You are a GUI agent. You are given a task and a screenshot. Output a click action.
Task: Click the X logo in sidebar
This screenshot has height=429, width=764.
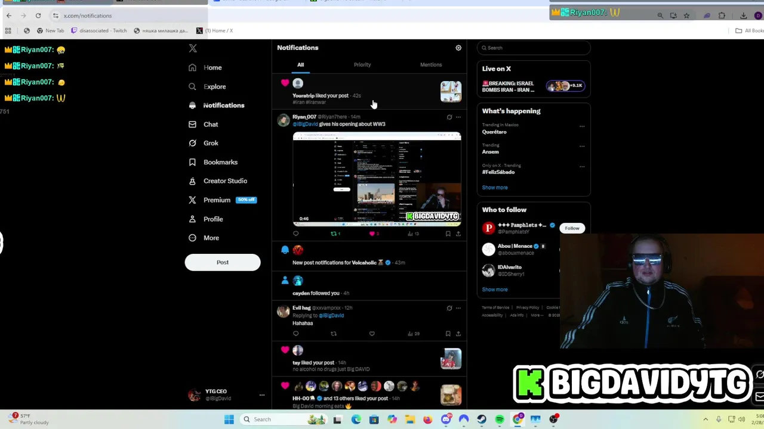click(x=193, y=48)
